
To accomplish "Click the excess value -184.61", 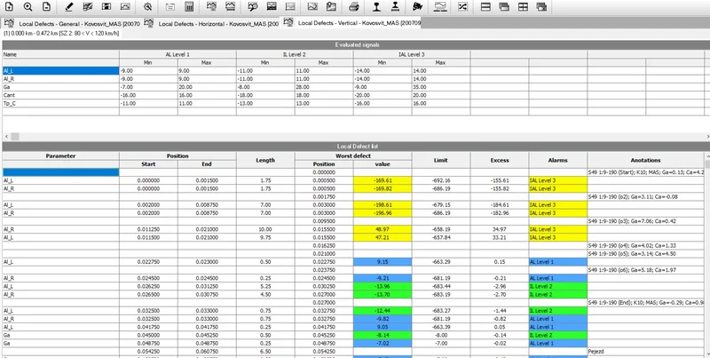I will (x=500, y=205).
